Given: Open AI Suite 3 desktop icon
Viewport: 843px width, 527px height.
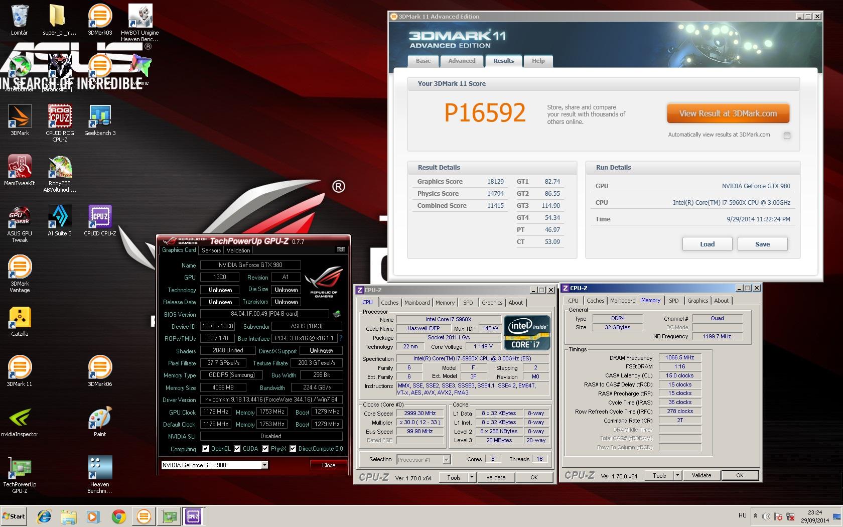Looking at the screenshot, I should [60, 220].
